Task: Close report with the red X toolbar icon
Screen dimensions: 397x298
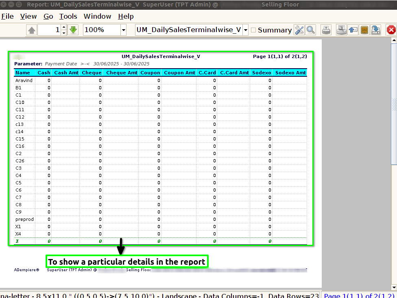Action: [391, 30]
